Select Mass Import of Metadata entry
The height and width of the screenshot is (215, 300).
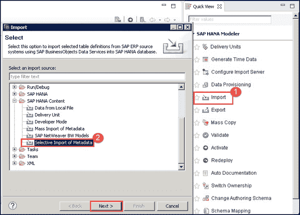pyautogui.click(x=60, y=129)
